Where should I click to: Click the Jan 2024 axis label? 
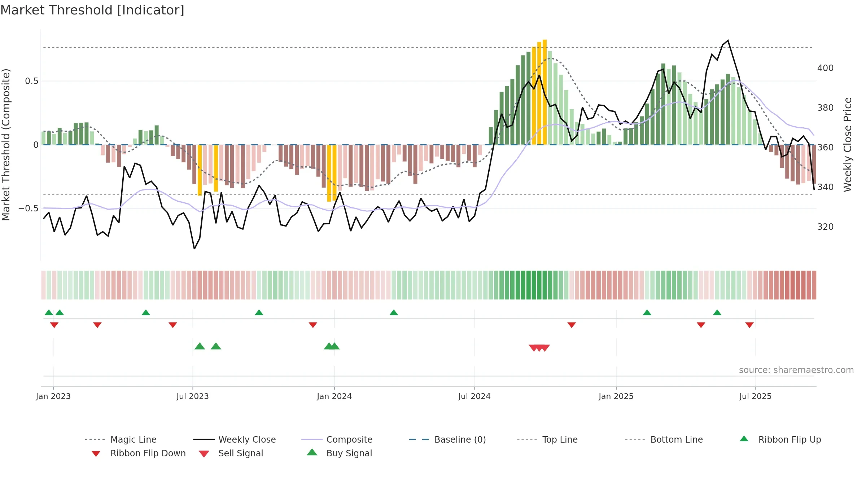tap(334, 396)
